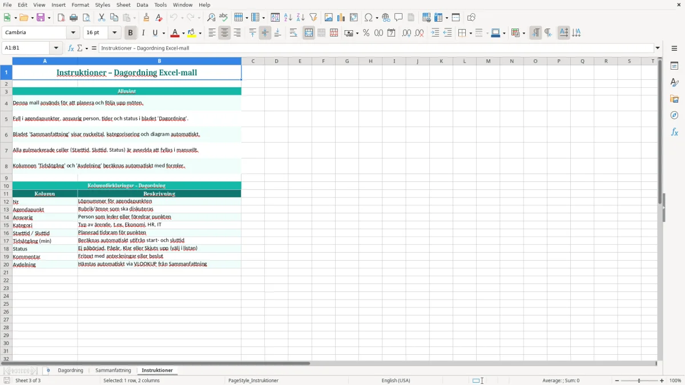The image size is (685, 385).
Task: Toggle Underline formatting
Action: click(x=155, y=33)
